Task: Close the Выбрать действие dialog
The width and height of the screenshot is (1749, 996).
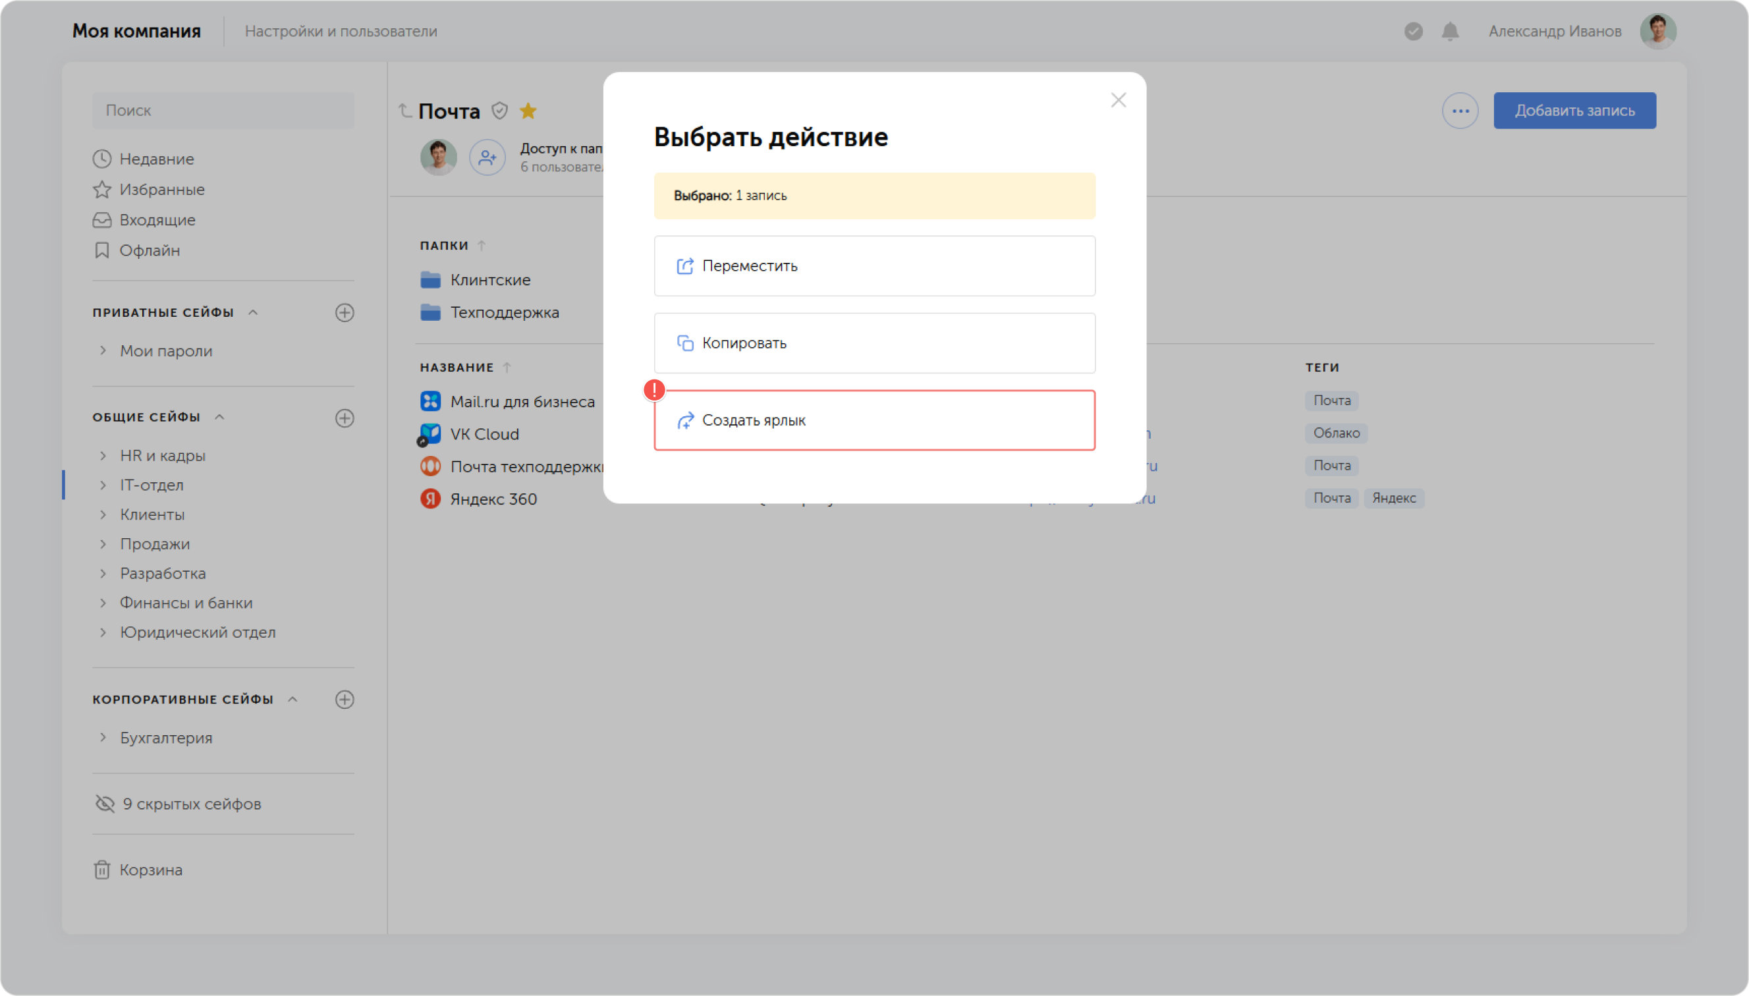Action: click(x=1119, y=100)
